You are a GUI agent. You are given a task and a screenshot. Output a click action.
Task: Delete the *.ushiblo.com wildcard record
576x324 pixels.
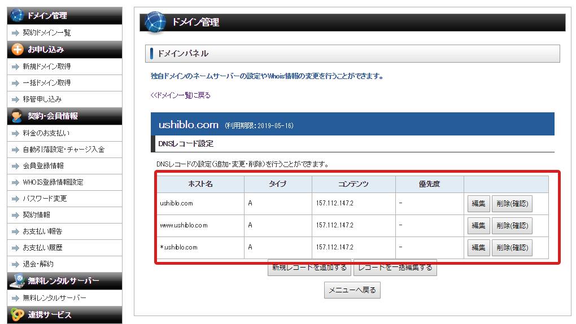(x=512, y=248)
